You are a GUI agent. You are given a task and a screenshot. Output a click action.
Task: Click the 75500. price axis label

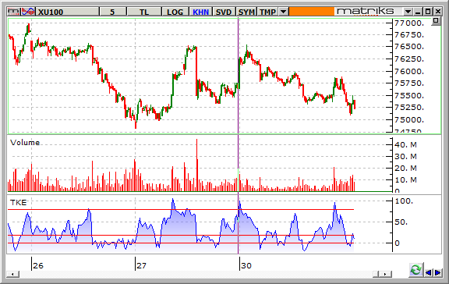409,96
